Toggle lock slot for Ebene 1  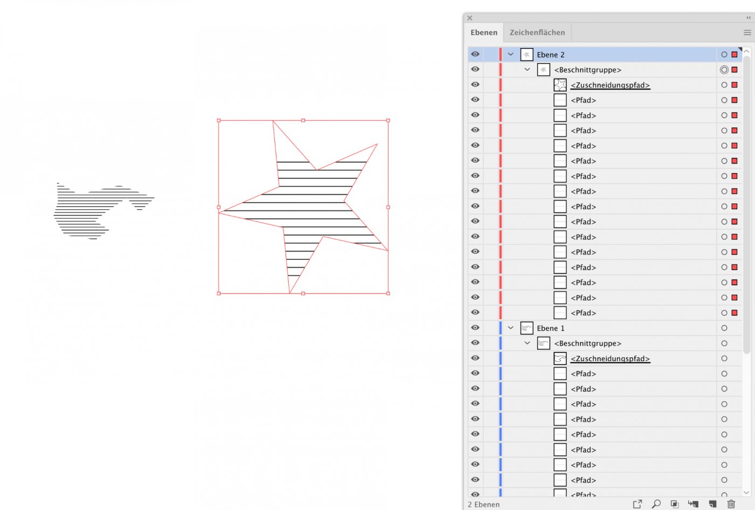pyautogui.click(x=491, y=328)
